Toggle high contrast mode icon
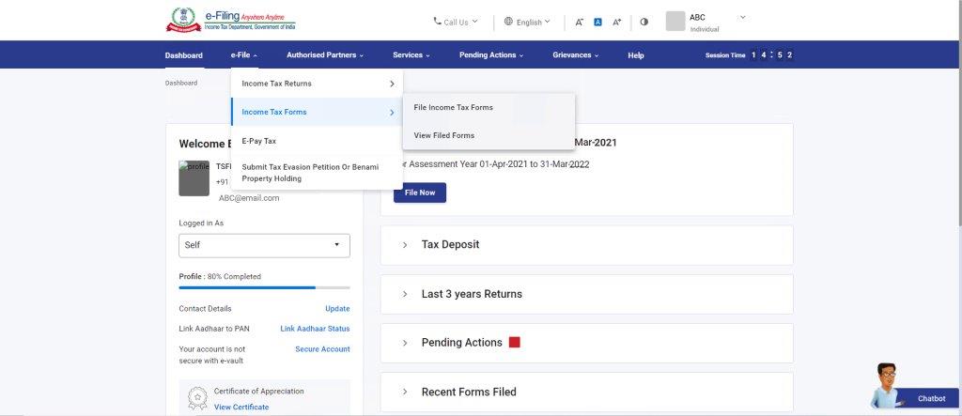 click(x=644, y=22)
